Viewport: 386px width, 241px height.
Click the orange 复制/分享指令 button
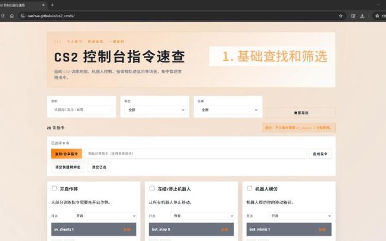pyautogui.click(x=66, y=154)
